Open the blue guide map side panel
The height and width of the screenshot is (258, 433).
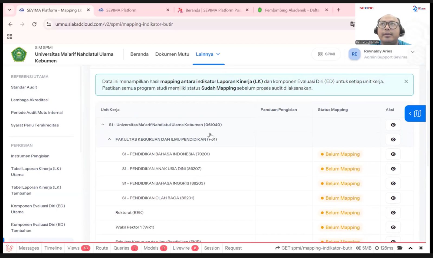pos(415,113)
